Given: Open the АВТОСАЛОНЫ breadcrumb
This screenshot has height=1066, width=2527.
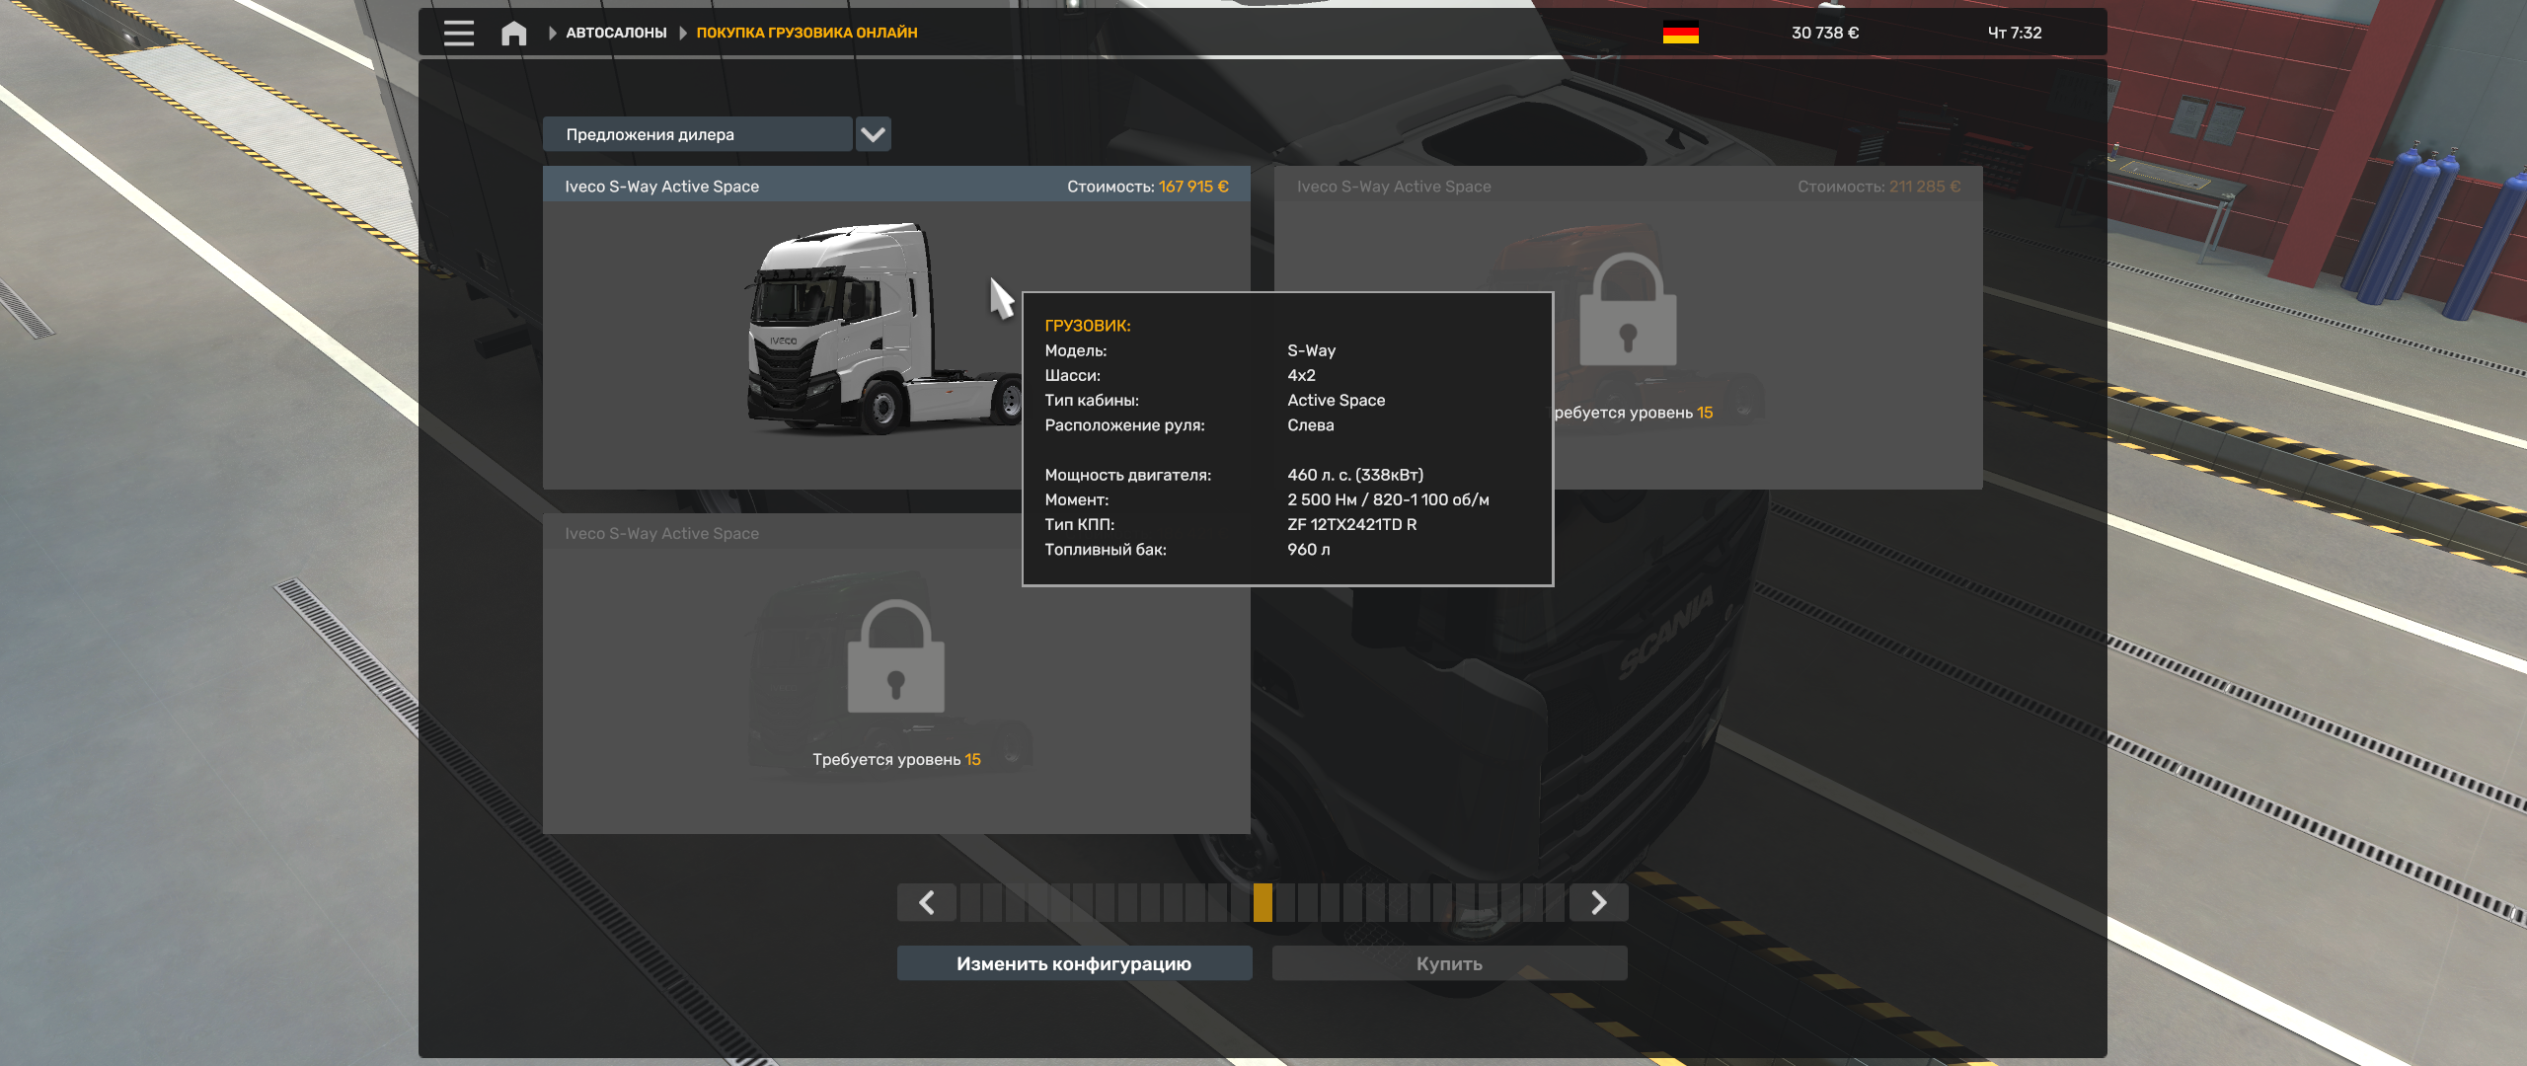Looking at the screenshot, I should click(616, 33).
